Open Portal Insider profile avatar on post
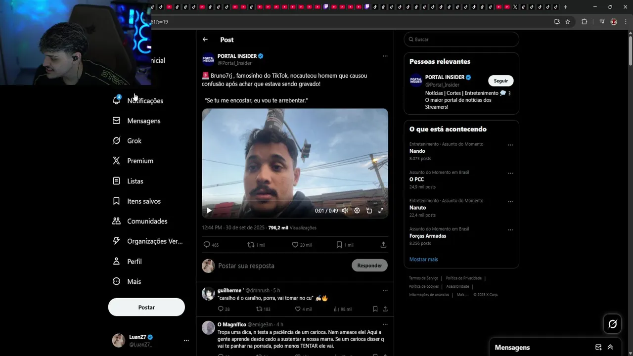 pos(208,59)
